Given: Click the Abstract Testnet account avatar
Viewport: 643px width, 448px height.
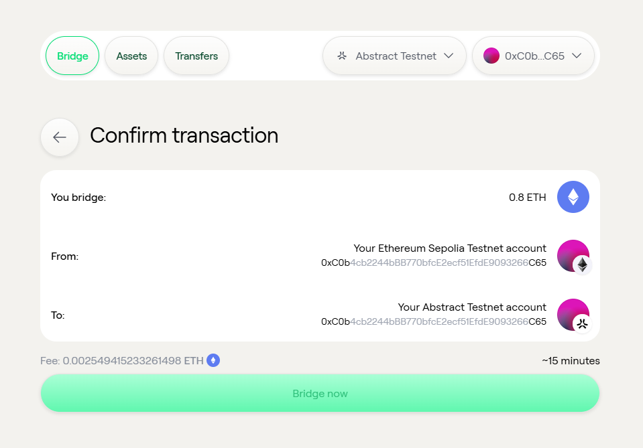Looking at the screenshot, I should coord(571,313).
